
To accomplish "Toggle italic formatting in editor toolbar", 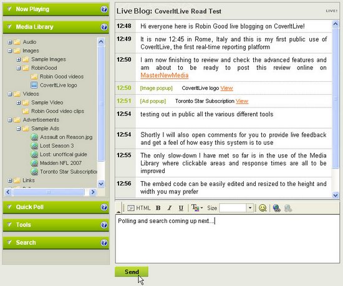I will pyautogui.click(x=169, y=208).
